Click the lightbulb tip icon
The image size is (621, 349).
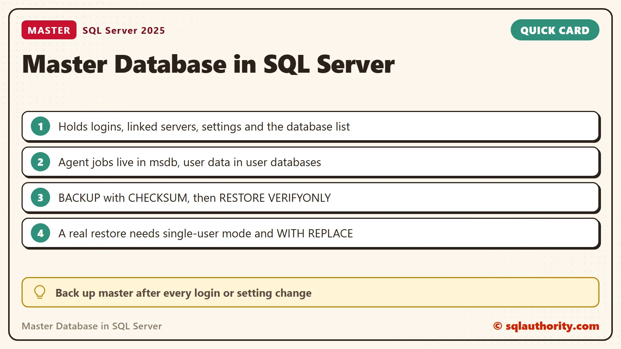(40, 292)
